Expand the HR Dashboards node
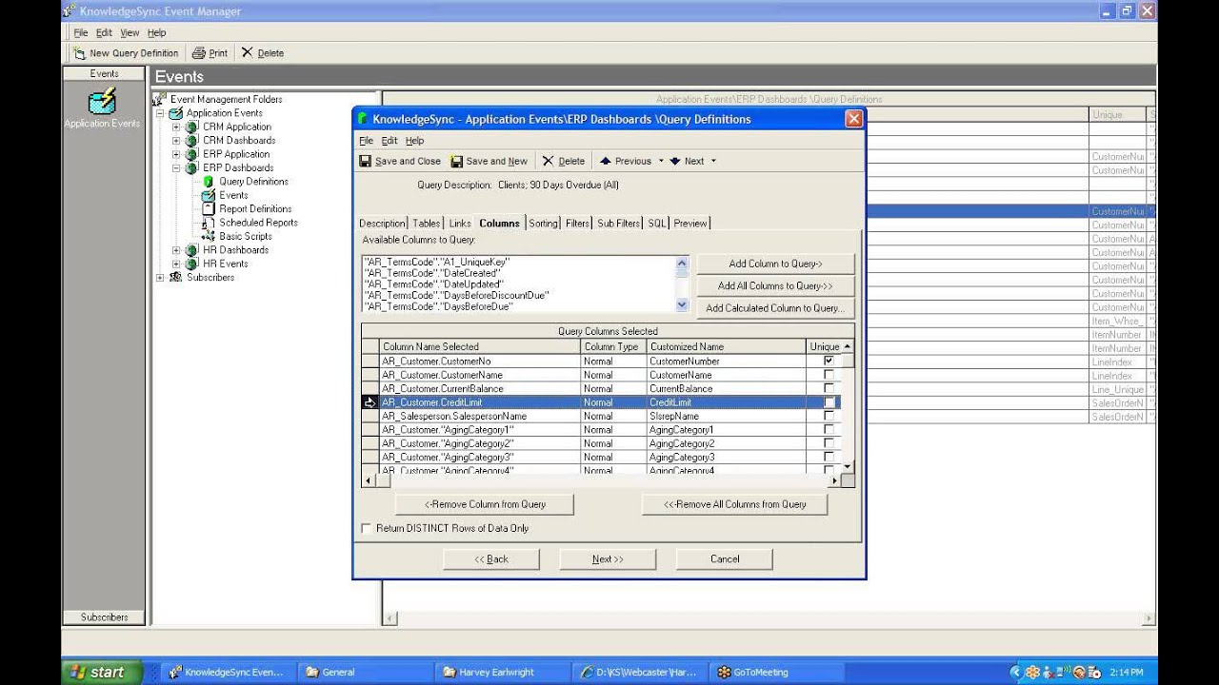The width and height of the screenshot is (1219, 685). coord(176,250)
